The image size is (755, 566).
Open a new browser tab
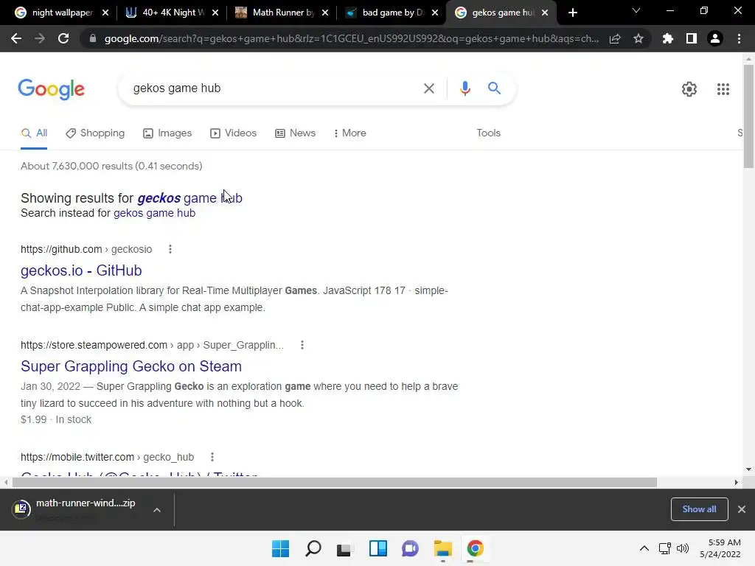(x=572, y=13)
